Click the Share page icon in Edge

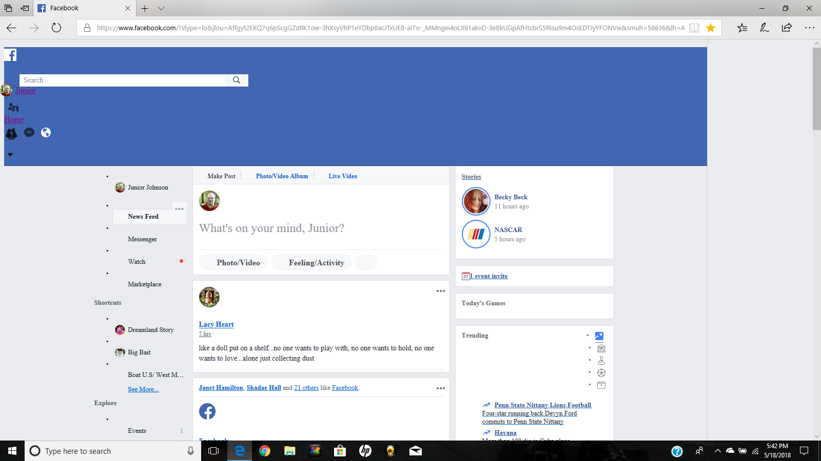click(787, 28)
